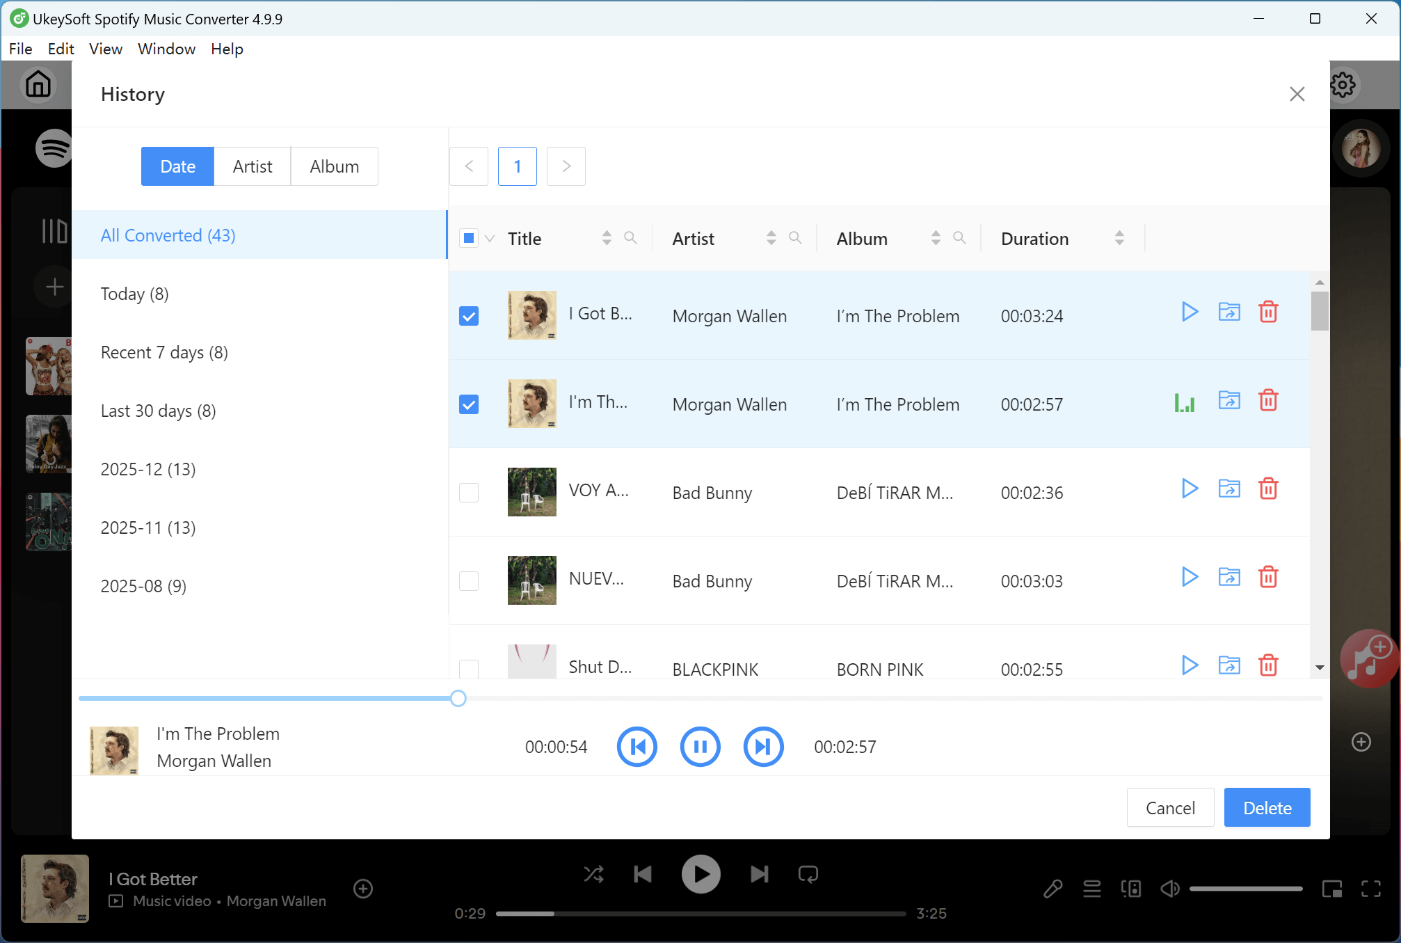Click the Delete button

(1266, 807)
